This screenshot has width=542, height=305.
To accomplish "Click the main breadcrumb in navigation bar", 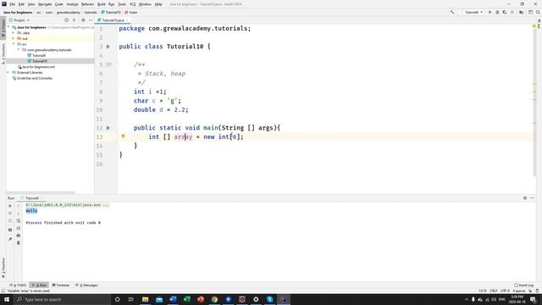I will click(131, 13).
